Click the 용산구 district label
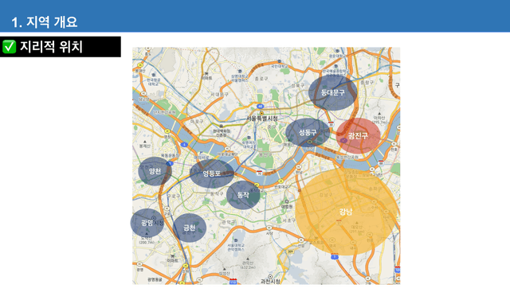 pyautogui.click(x=265, y=155)
